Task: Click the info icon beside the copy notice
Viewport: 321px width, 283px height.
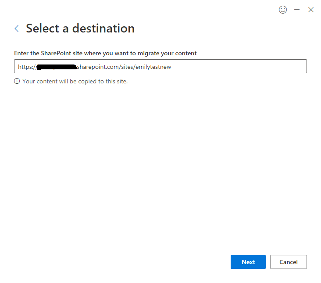Action: 17,81
